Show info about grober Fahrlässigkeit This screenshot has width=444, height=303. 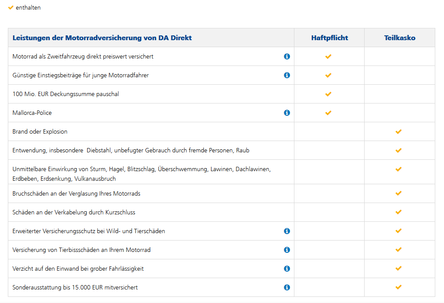click(x=287, y=269)
